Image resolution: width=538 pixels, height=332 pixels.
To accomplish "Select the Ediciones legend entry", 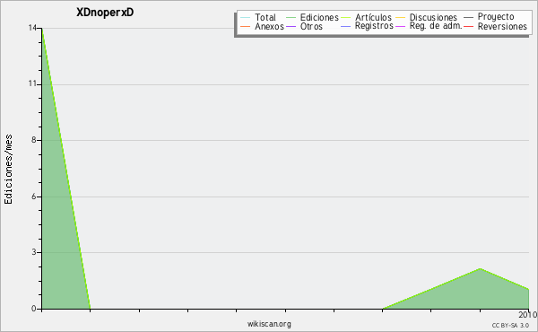I will coord(319,17).
